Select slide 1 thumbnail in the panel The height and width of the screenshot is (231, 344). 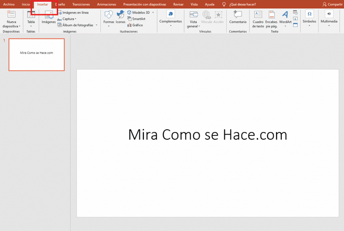tap(37, 55)
